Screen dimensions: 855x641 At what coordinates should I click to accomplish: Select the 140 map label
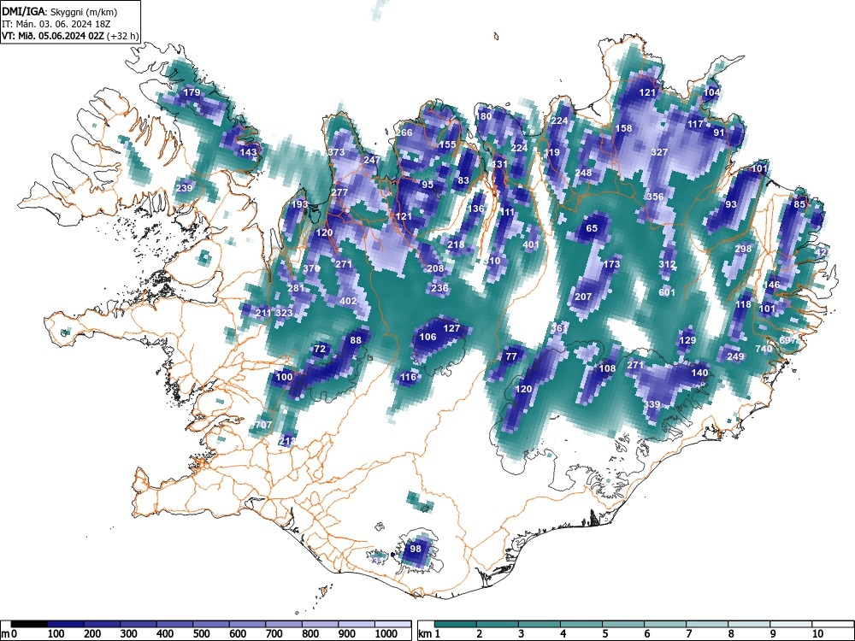[699, 373]
